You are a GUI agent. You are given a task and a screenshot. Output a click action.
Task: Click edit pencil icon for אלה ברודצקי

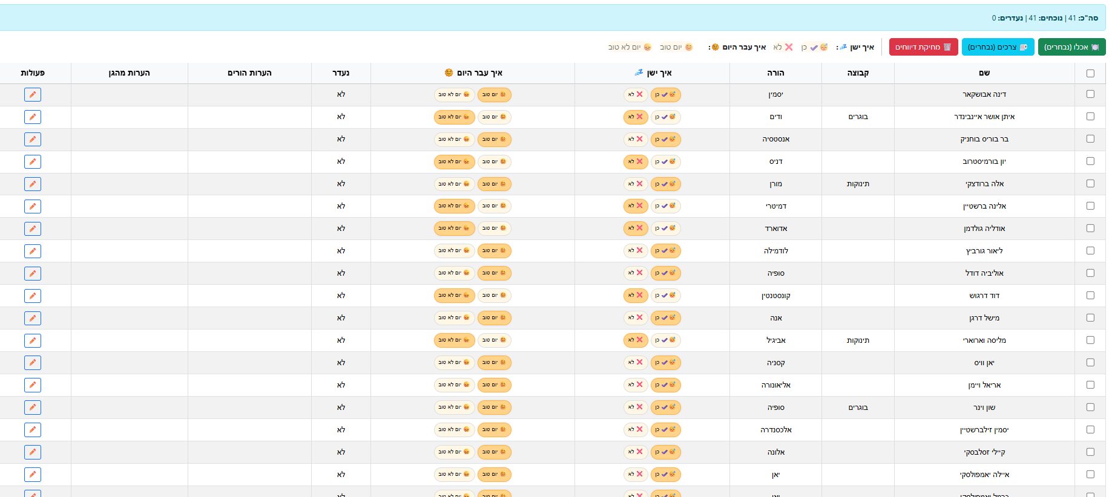click(33, 184)
